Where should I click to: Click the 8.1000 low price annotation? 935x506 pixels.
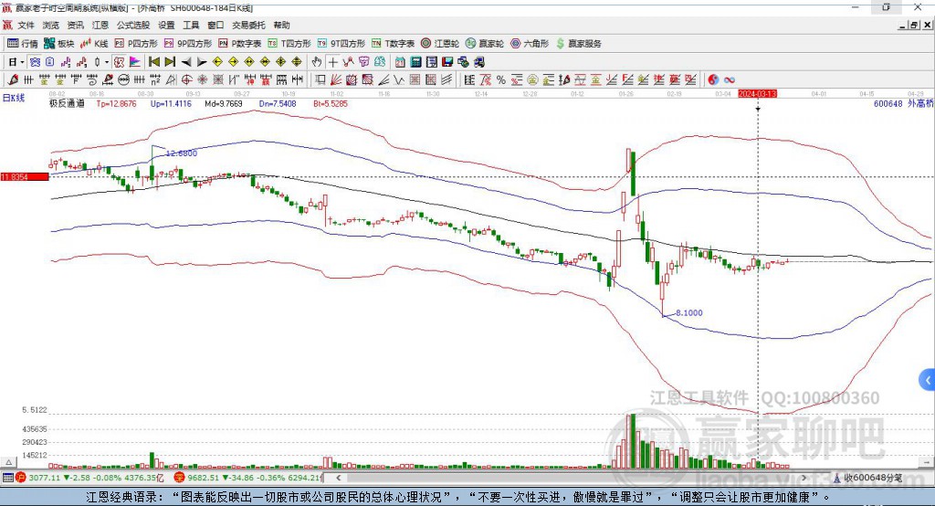coord(689,312)
